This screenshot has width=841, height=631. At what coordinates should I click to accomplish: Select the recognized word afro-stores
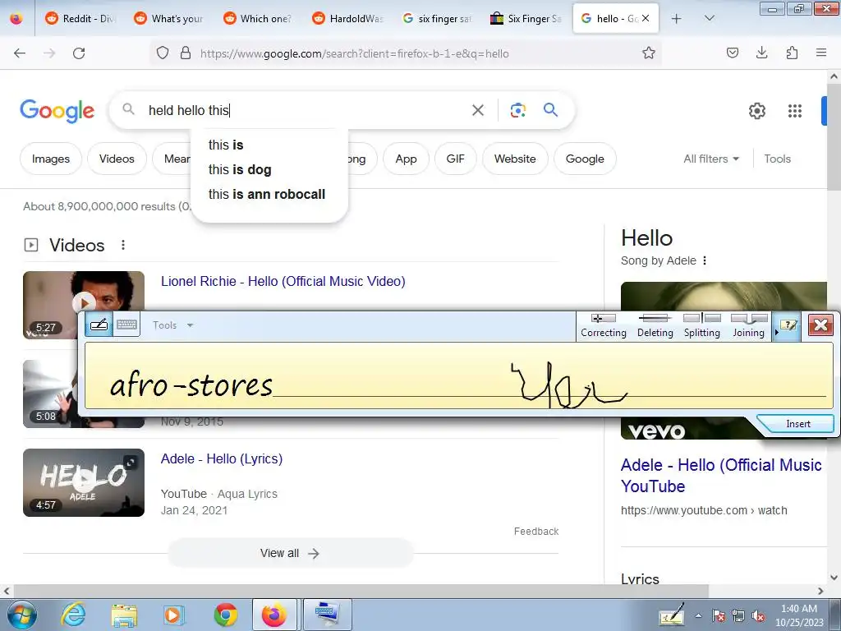tap(191, 385)
